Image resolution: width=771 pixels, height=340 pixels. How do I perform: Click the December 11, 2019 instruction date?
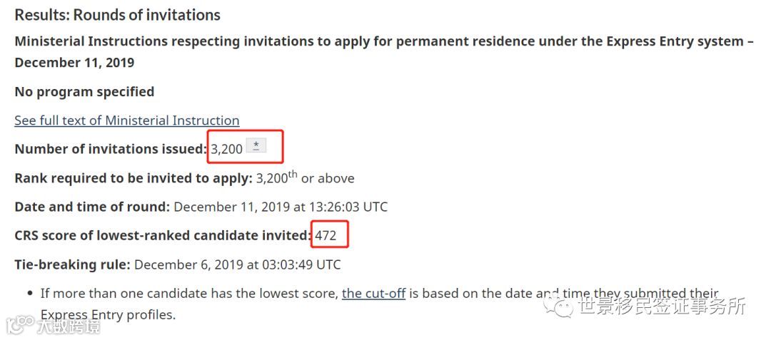coord(74,63)
